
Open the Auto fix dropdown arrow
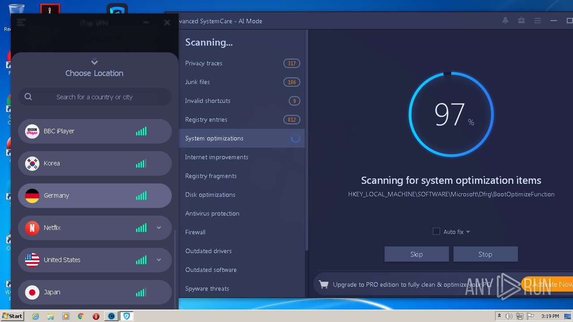[x=468, y=232]
